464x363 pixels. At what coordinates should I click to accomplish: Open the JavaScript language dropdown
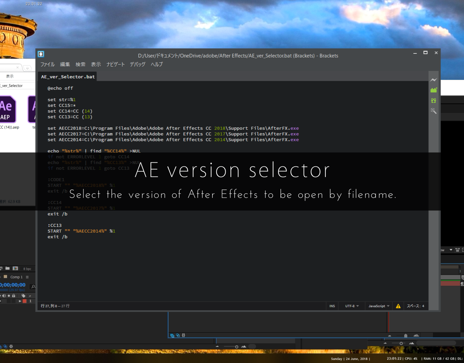click(x=379, y=306)
